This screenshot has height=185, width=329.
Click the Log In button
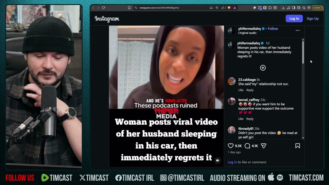pos(294,18)
